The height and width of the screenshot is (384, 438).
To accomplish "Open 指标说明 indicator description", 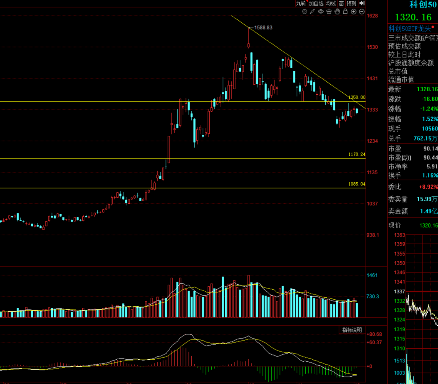I will [x=352, y=330].
